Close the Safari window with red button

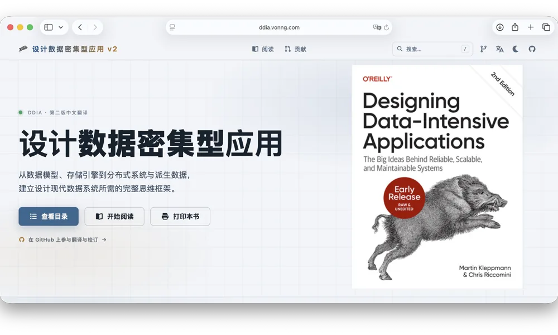(10, 27)
